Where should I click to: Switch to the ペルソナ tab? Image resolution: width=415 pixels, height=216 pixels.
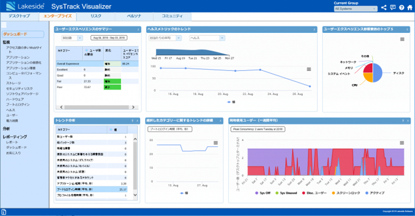[x=134, y=16]
